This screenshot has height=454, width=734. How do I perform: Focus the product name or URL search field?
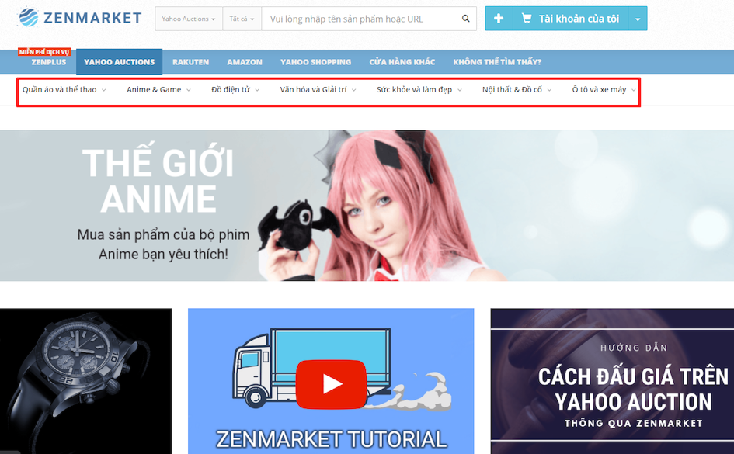pos(360,19)
